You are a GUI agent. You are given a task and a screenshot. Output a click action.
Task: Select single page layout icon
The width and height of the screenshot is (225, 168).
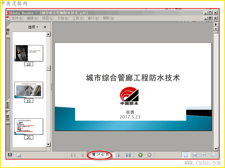click(x=186, y=155)
